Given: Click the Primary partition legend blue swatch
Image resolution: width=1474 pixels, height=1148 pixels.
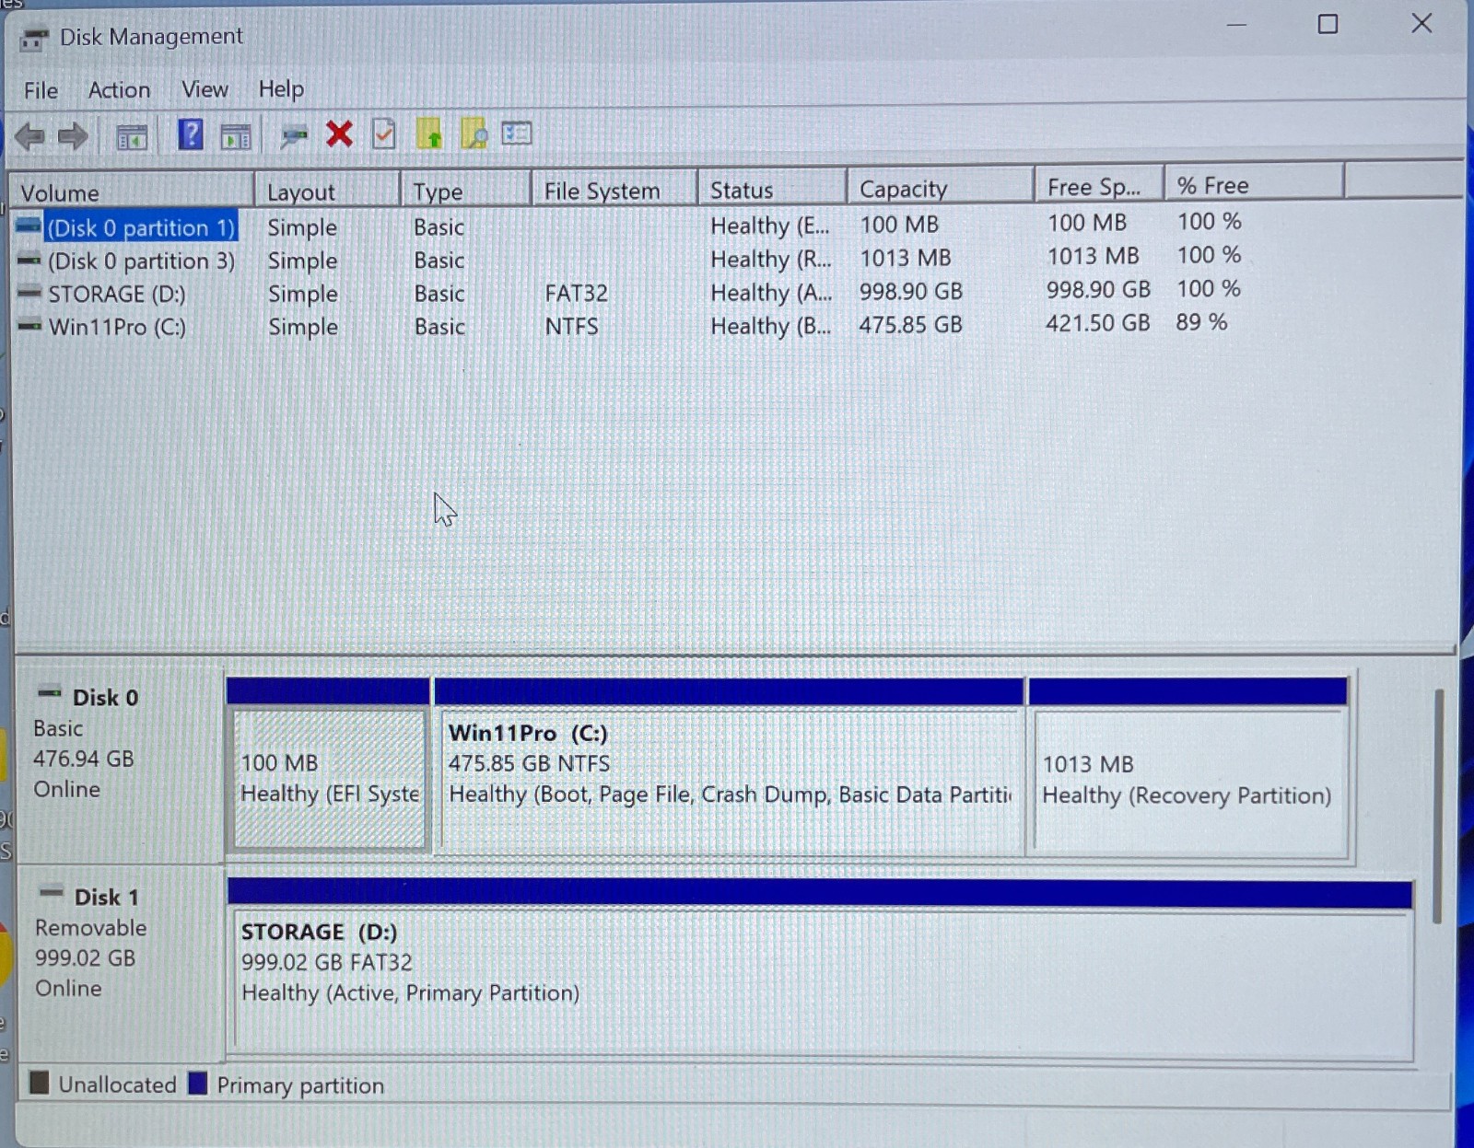Looking at the screenshot, I should point(198,1083).
